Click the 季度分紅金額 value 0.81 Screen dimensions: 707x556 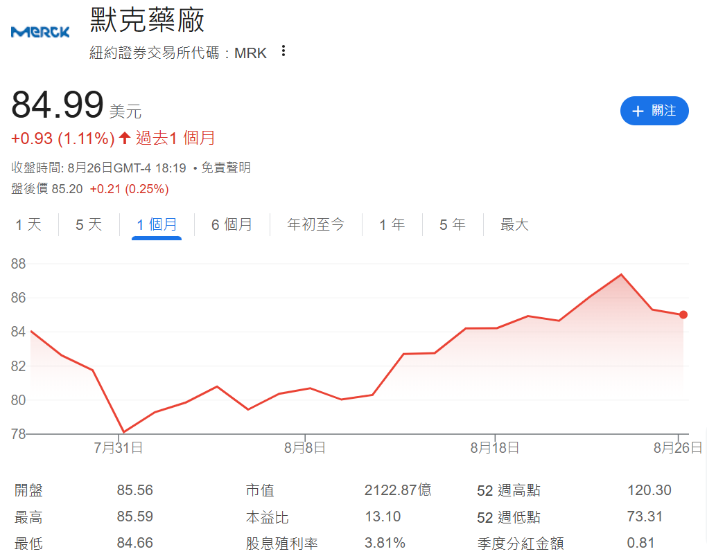tap(640, 543)
